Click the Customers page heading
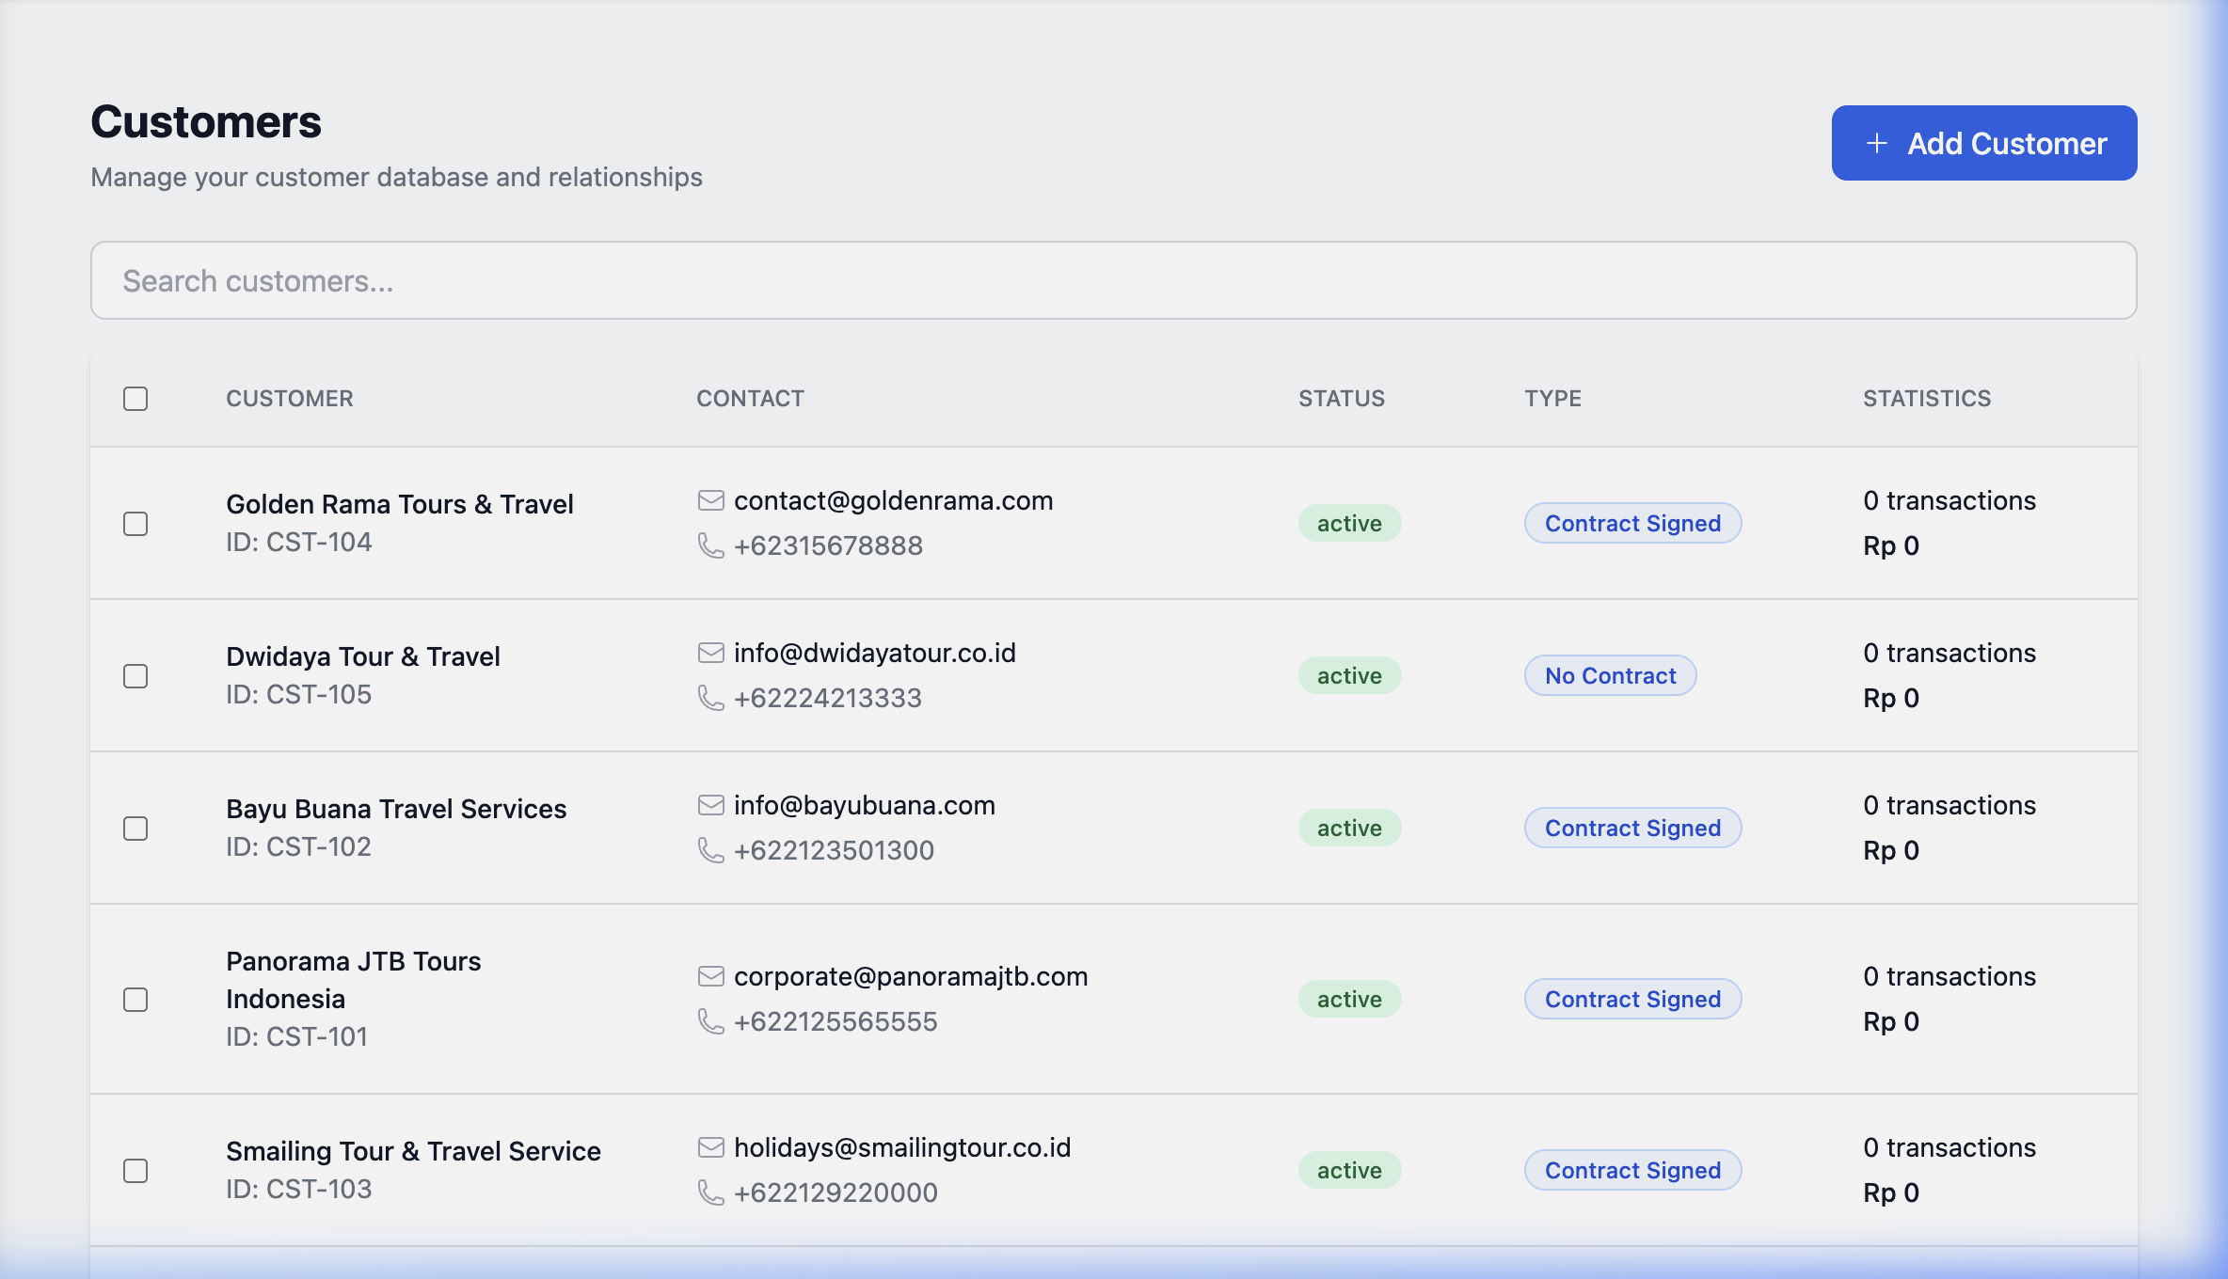 pyautogui.click(x=206, y=122)
